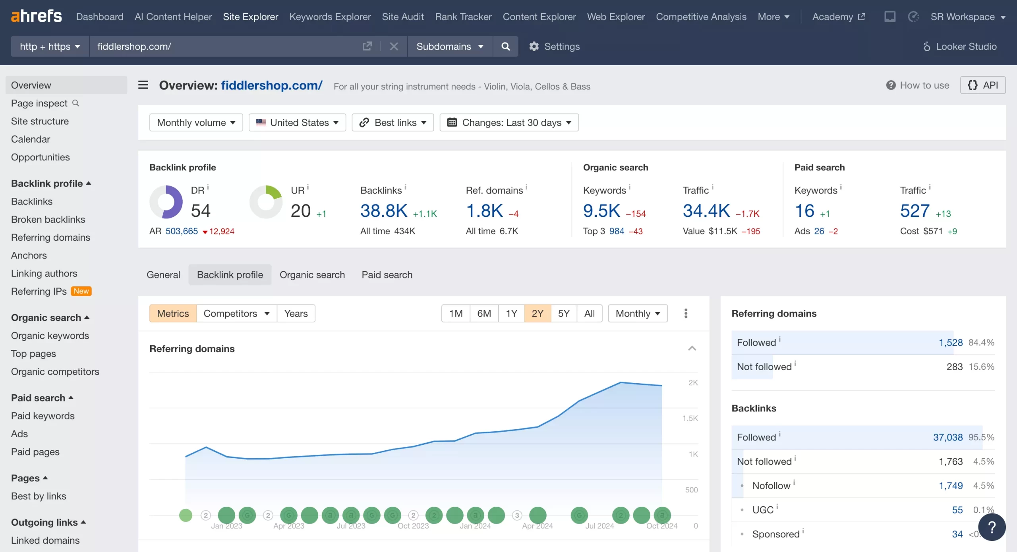Collapse the Backlink profile sidebar section
This screenshot has height=552, width=1017.
point(51,183)
